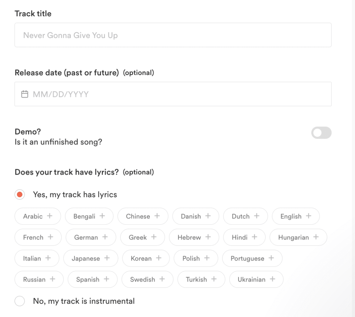Click the plus icon on the Japanese chip
This screenshot has height=317, width=355.
106,258
